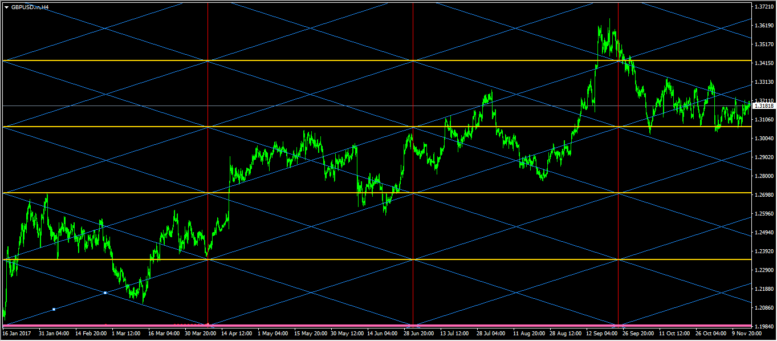This screenshot has width=777, height=341.
Task: Click price label 1.21880 on the scale
Action: click(763, 289)
